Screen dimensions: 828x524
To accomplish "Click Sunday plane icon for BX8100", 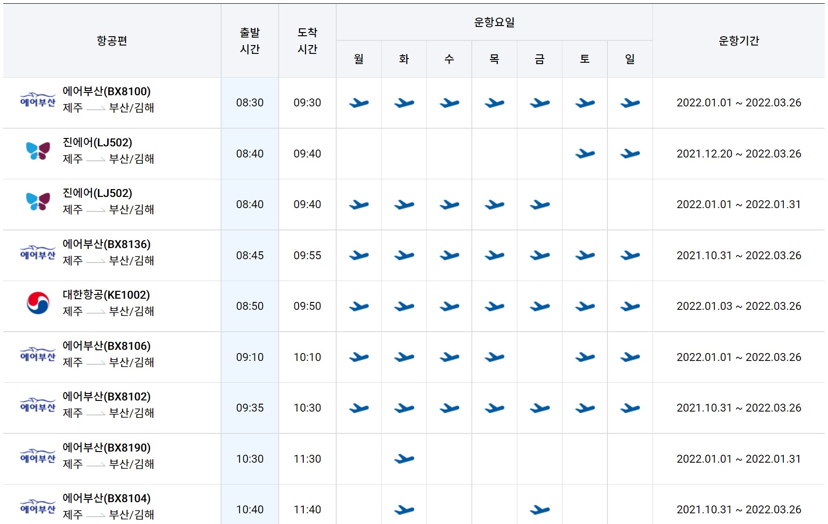I will click(x=630, y=103).
